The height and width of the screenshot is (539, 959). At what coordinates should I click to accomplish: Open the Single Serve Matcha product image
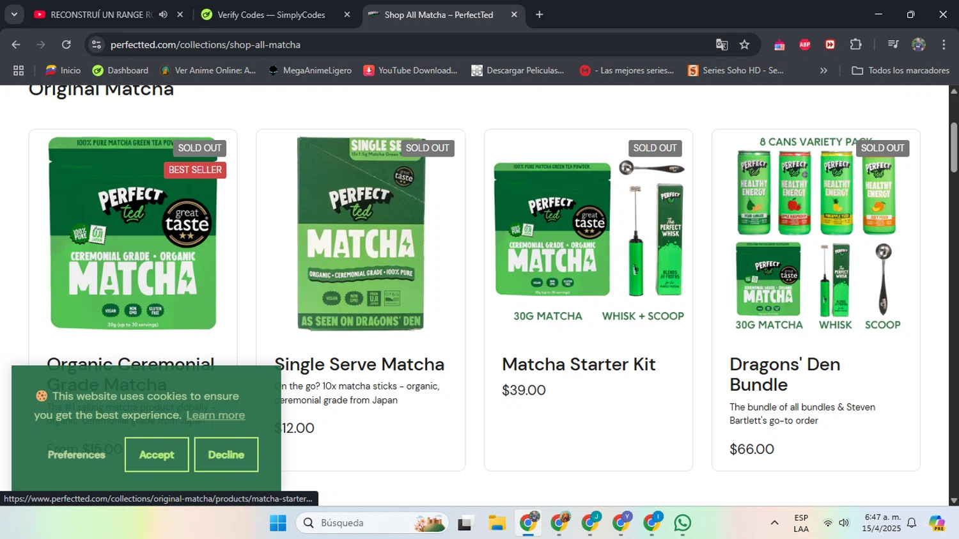pyautogui.click(x=361, y=233)
